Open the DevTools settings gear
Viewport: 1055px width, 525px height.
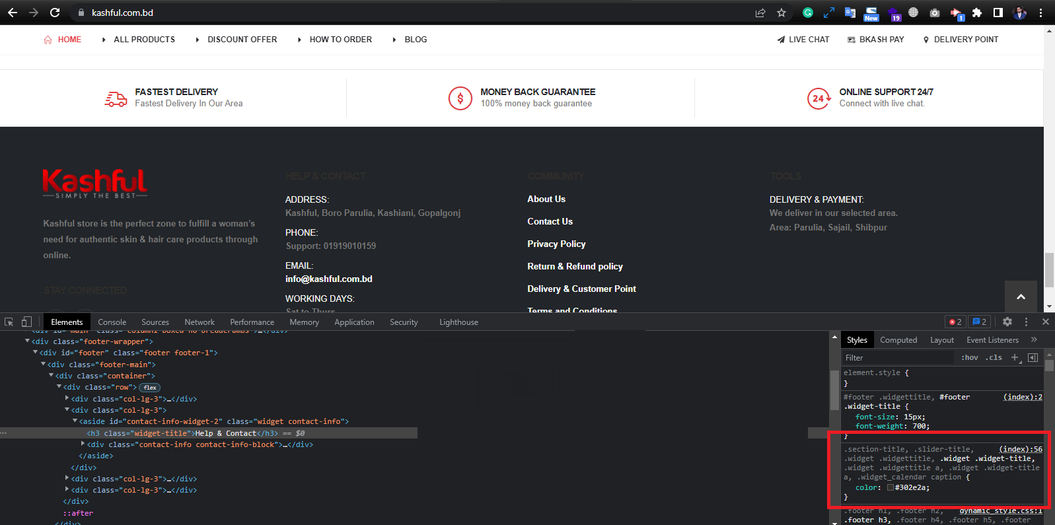click(1007, 322)
